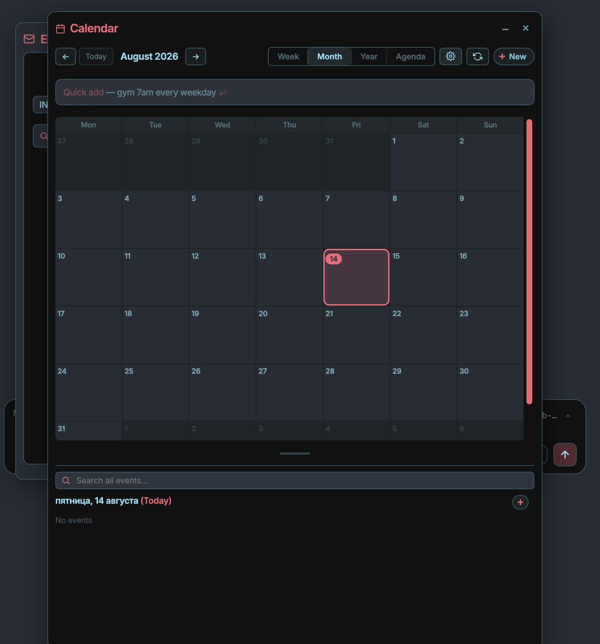
Task: Select August 7 in the grid
Action: [356, 220]
